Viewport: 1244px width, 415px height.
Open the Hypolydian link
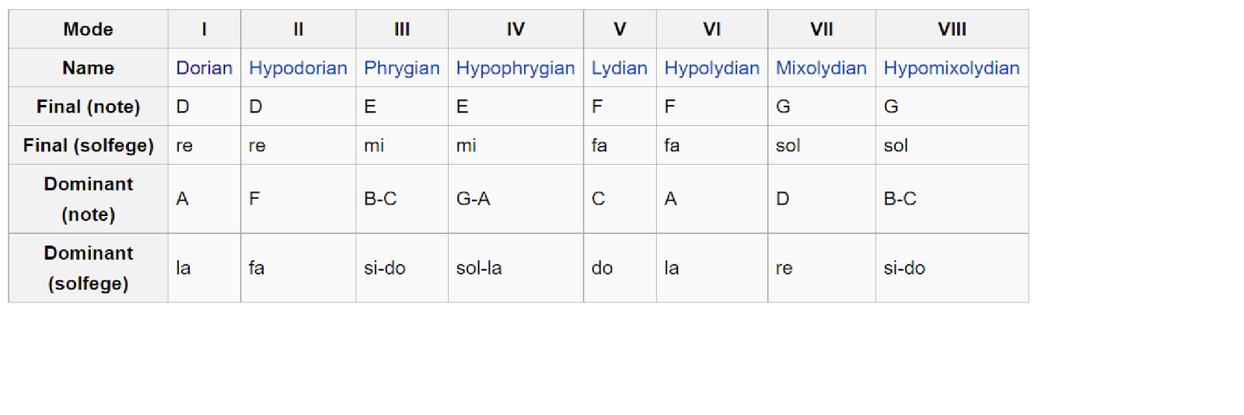click(x=711, y=68)
